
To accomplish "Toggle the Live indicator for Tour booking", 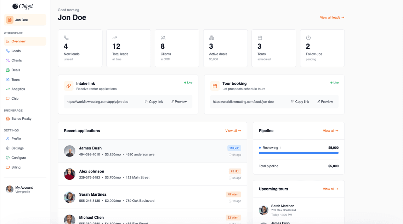I will pyautogui.click(x=334, y=82).
